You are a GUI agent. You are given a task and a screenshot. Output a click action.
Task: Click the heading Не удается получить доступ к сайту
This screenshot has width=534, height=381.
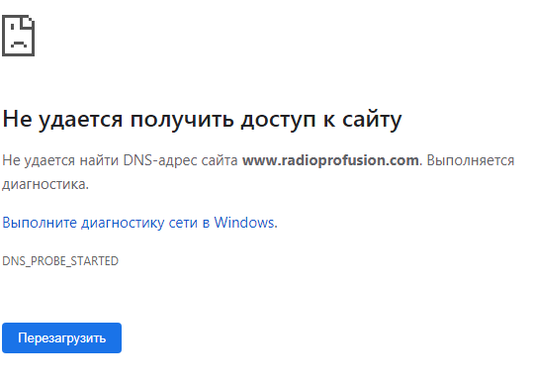point(202,120)
